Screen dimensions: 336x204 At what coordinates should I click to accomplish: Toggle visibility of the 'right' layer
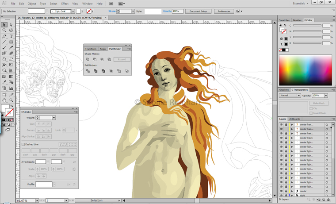[281, 195]
